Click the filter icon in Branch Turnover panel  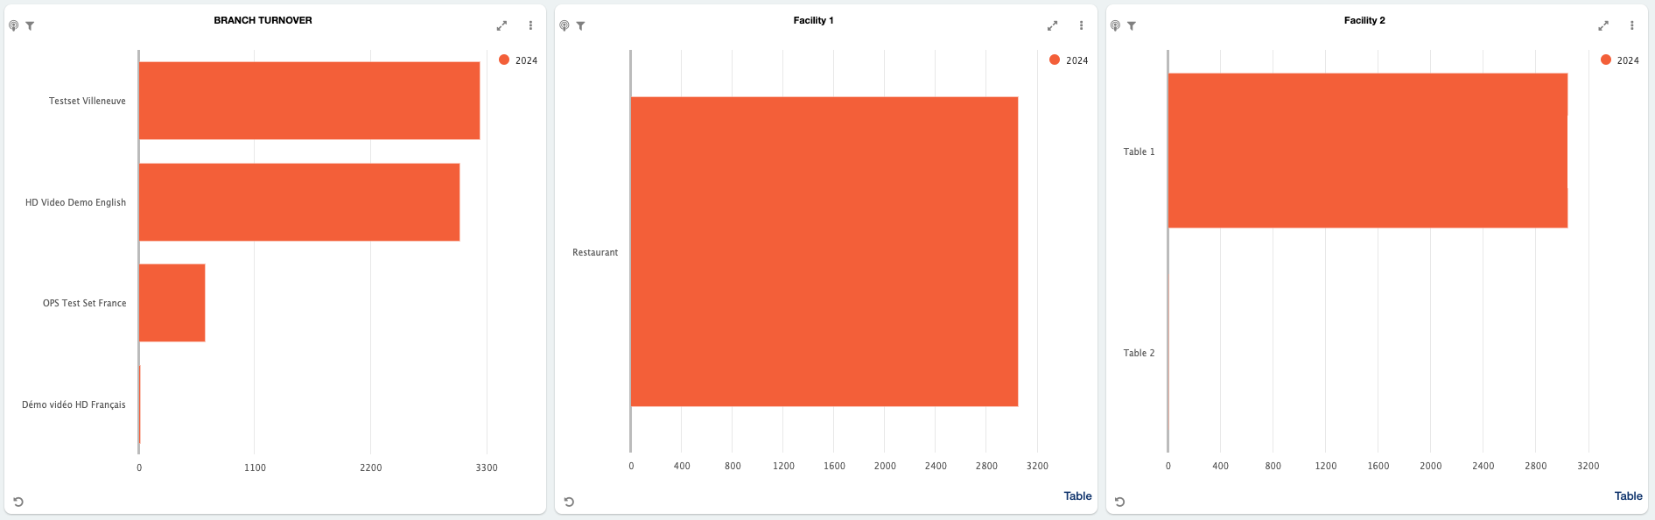pos(30,25)
